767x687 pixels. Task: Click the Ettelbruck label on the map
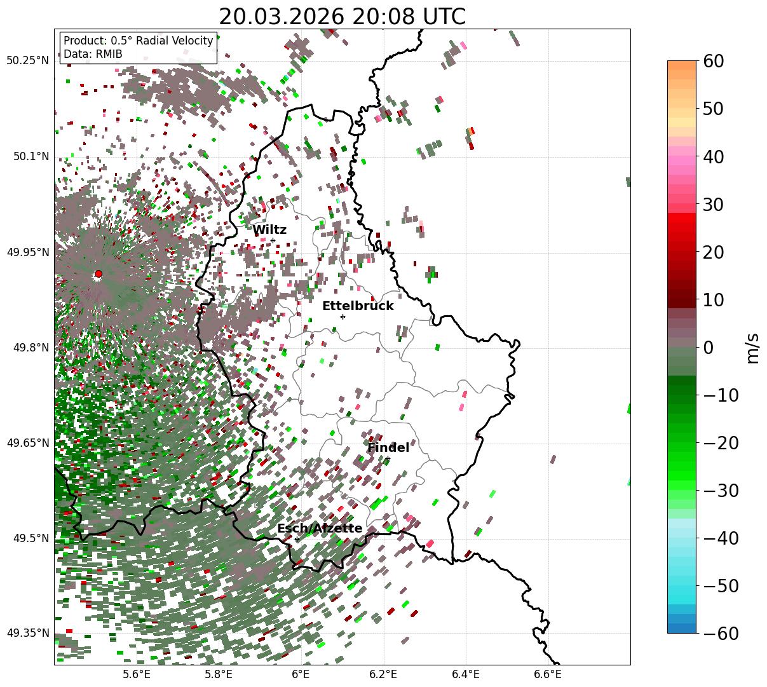[x=358, y=306]
